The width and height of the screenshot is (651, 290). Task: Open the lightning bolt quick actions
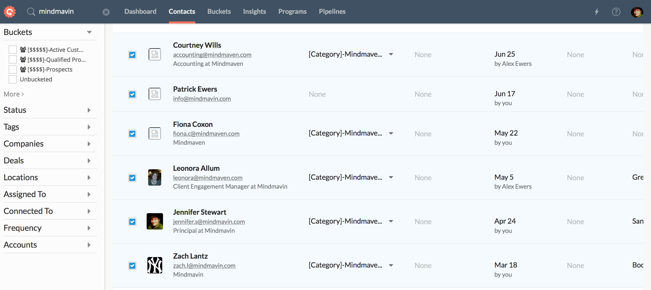pyautogui.click(x=597, y=12)
